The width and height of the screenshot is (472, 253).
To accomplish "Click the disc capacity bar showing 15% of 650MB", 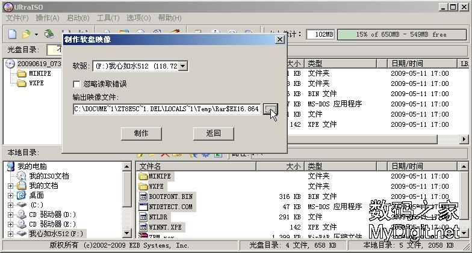I will pos(402,34).
